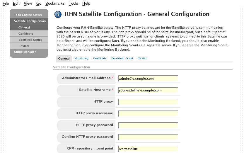Select Satellite Configuration in sidebar
The height and width of the screenshot is (153, 244).
click(x=30, y=21)
